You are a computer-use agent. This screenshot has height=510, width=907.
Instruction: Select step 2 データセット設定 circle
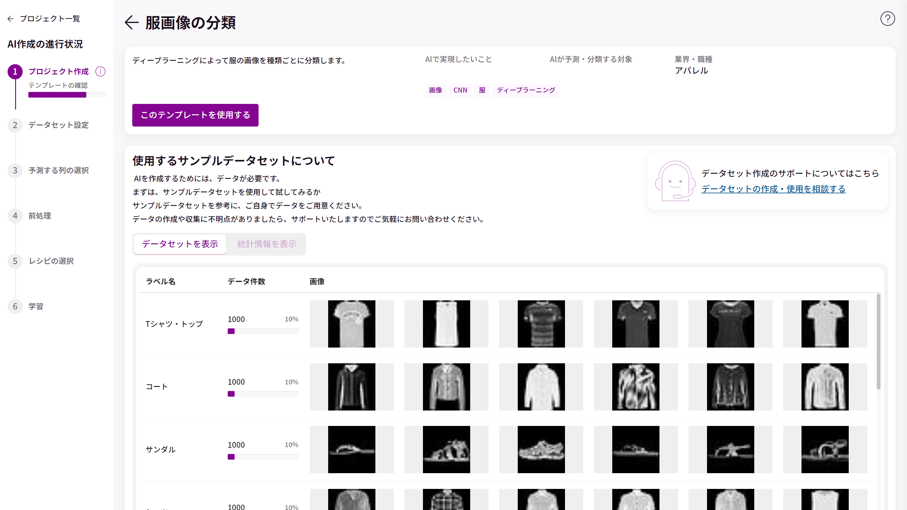(15, 125)
